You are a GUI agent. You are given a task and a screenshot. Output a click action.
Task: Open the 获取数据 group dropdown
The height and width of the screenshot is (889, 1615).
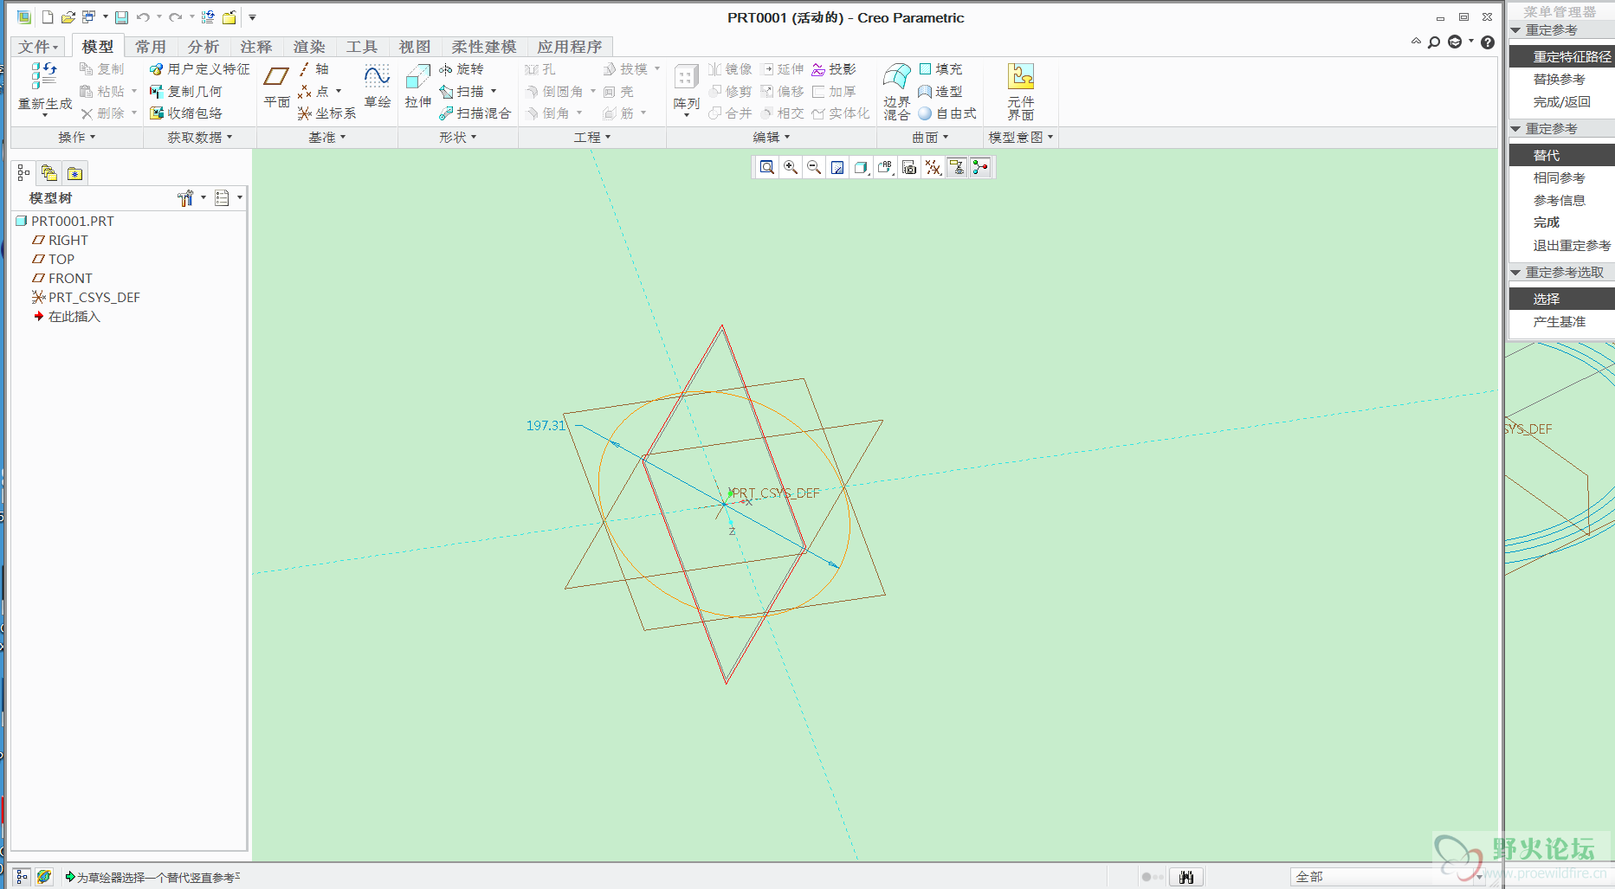[x=200, y=138]
